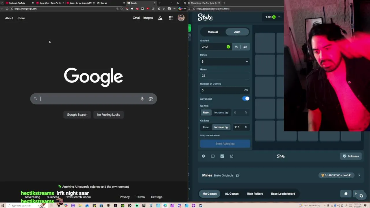Switch to Auto betting mode
The height and width of the screenshot is (208, 370).
[237, 32]
